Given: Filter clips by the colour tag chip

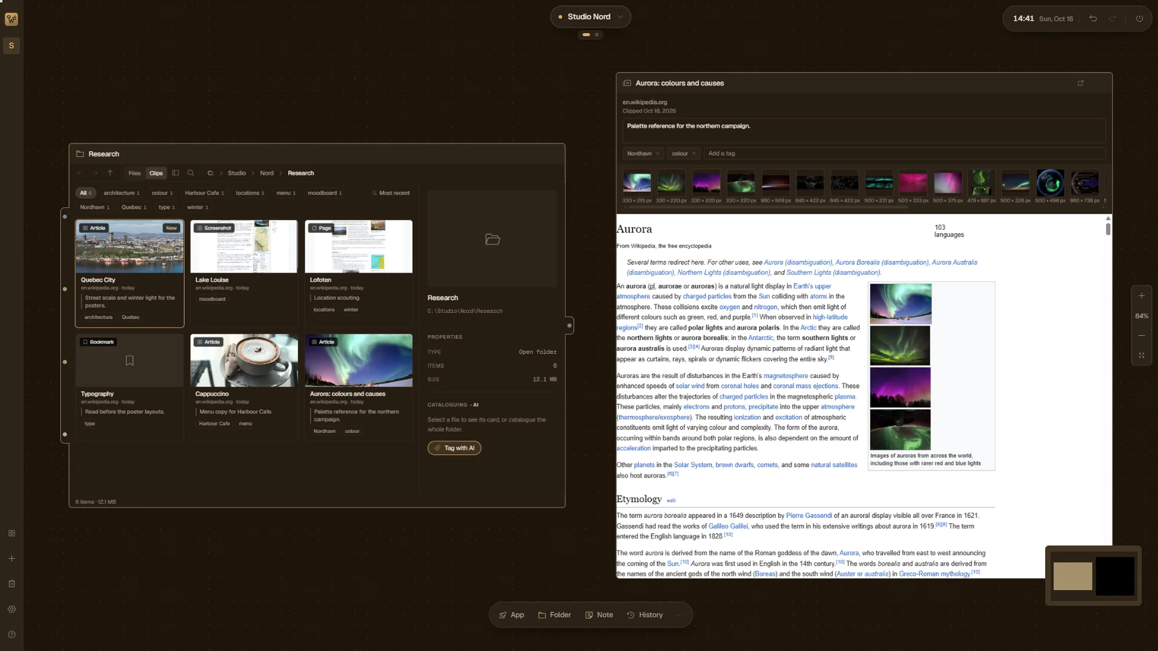Looking at the screenshot, I should pos(163,193).
